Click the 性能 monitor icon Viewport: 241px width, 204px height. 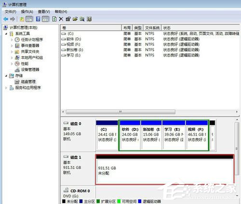tap(17, 64)
